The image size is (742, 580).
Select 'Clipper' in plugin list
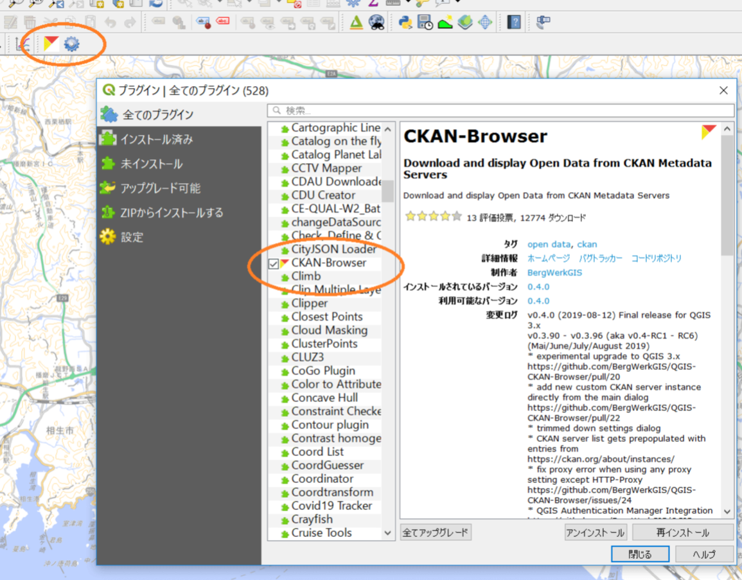click(310, 303)
